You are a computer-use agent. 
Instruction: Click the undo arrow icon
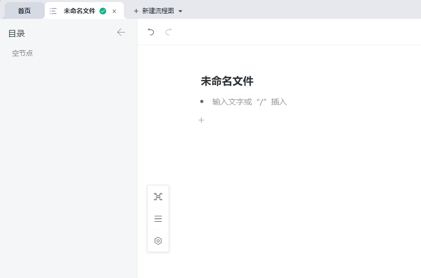(151, 32)
